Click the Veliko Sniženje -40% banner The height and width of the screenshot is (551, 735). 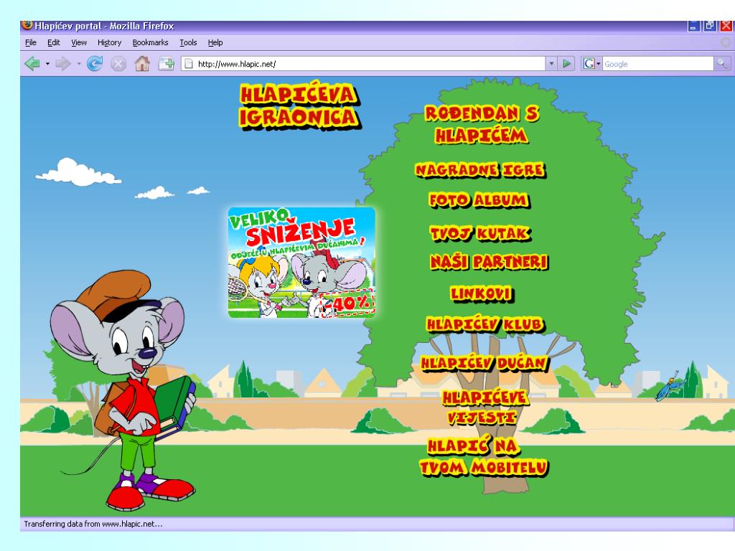click(301, 263)
